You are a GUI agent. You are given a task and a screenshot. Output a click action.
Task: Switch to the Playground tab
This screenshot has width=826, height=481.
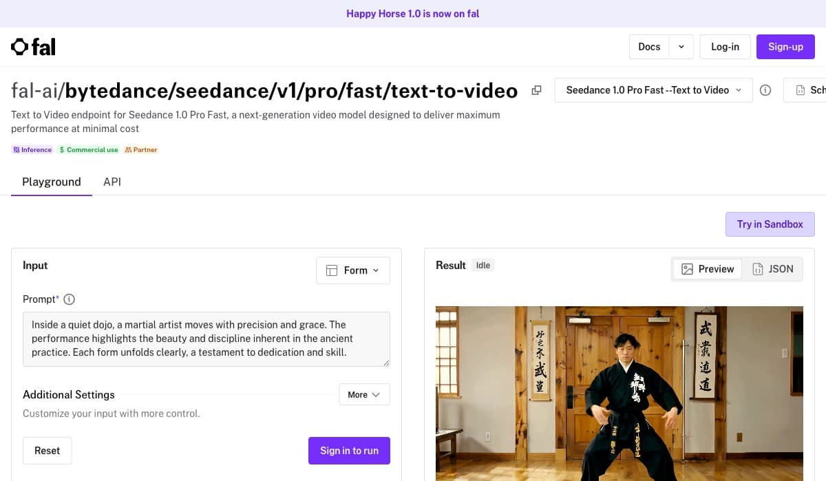click(52, 182)
